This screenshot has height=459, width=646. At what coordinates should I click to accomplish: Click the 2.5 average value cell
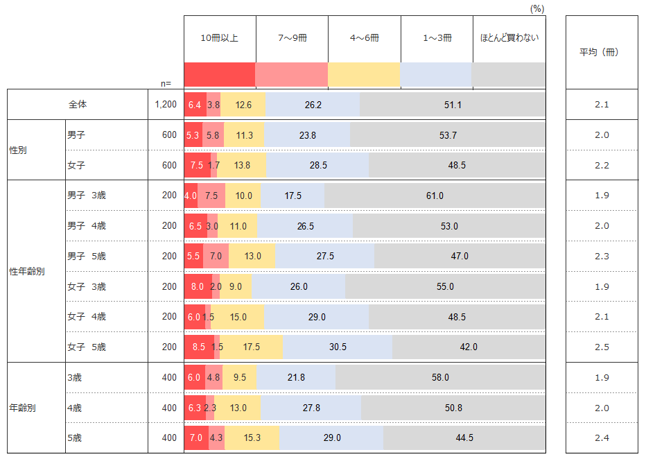(x=601, y=347)
